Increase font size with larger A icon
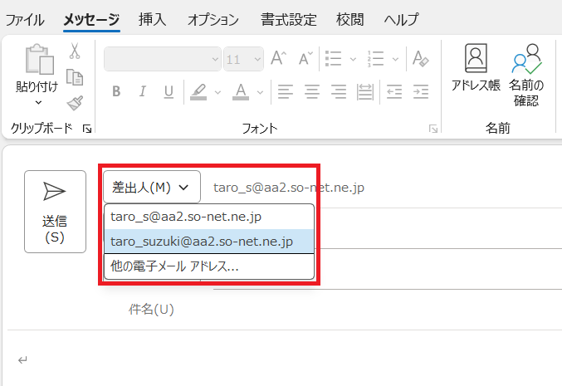The width and height of the screenshot is (562, 386). pyautogui.click(x=279, y=60)
